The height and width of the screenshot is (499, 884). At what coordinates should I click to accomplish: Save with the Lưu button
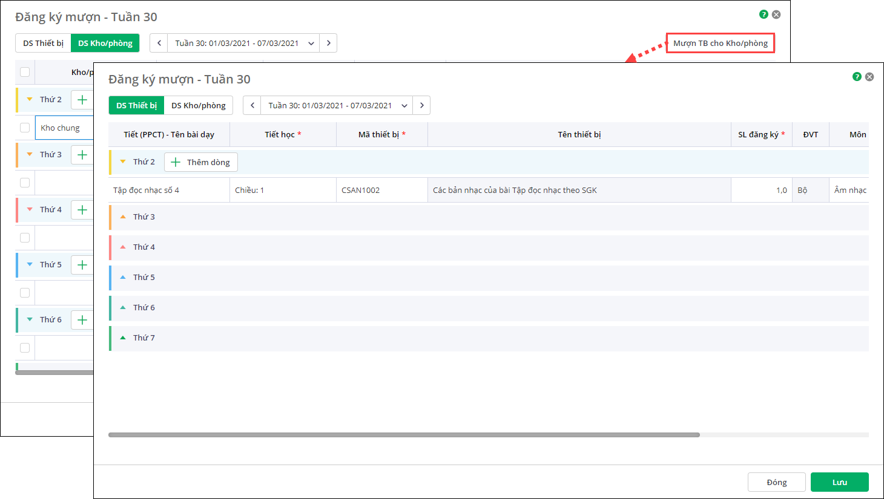(x=840, y=482)
